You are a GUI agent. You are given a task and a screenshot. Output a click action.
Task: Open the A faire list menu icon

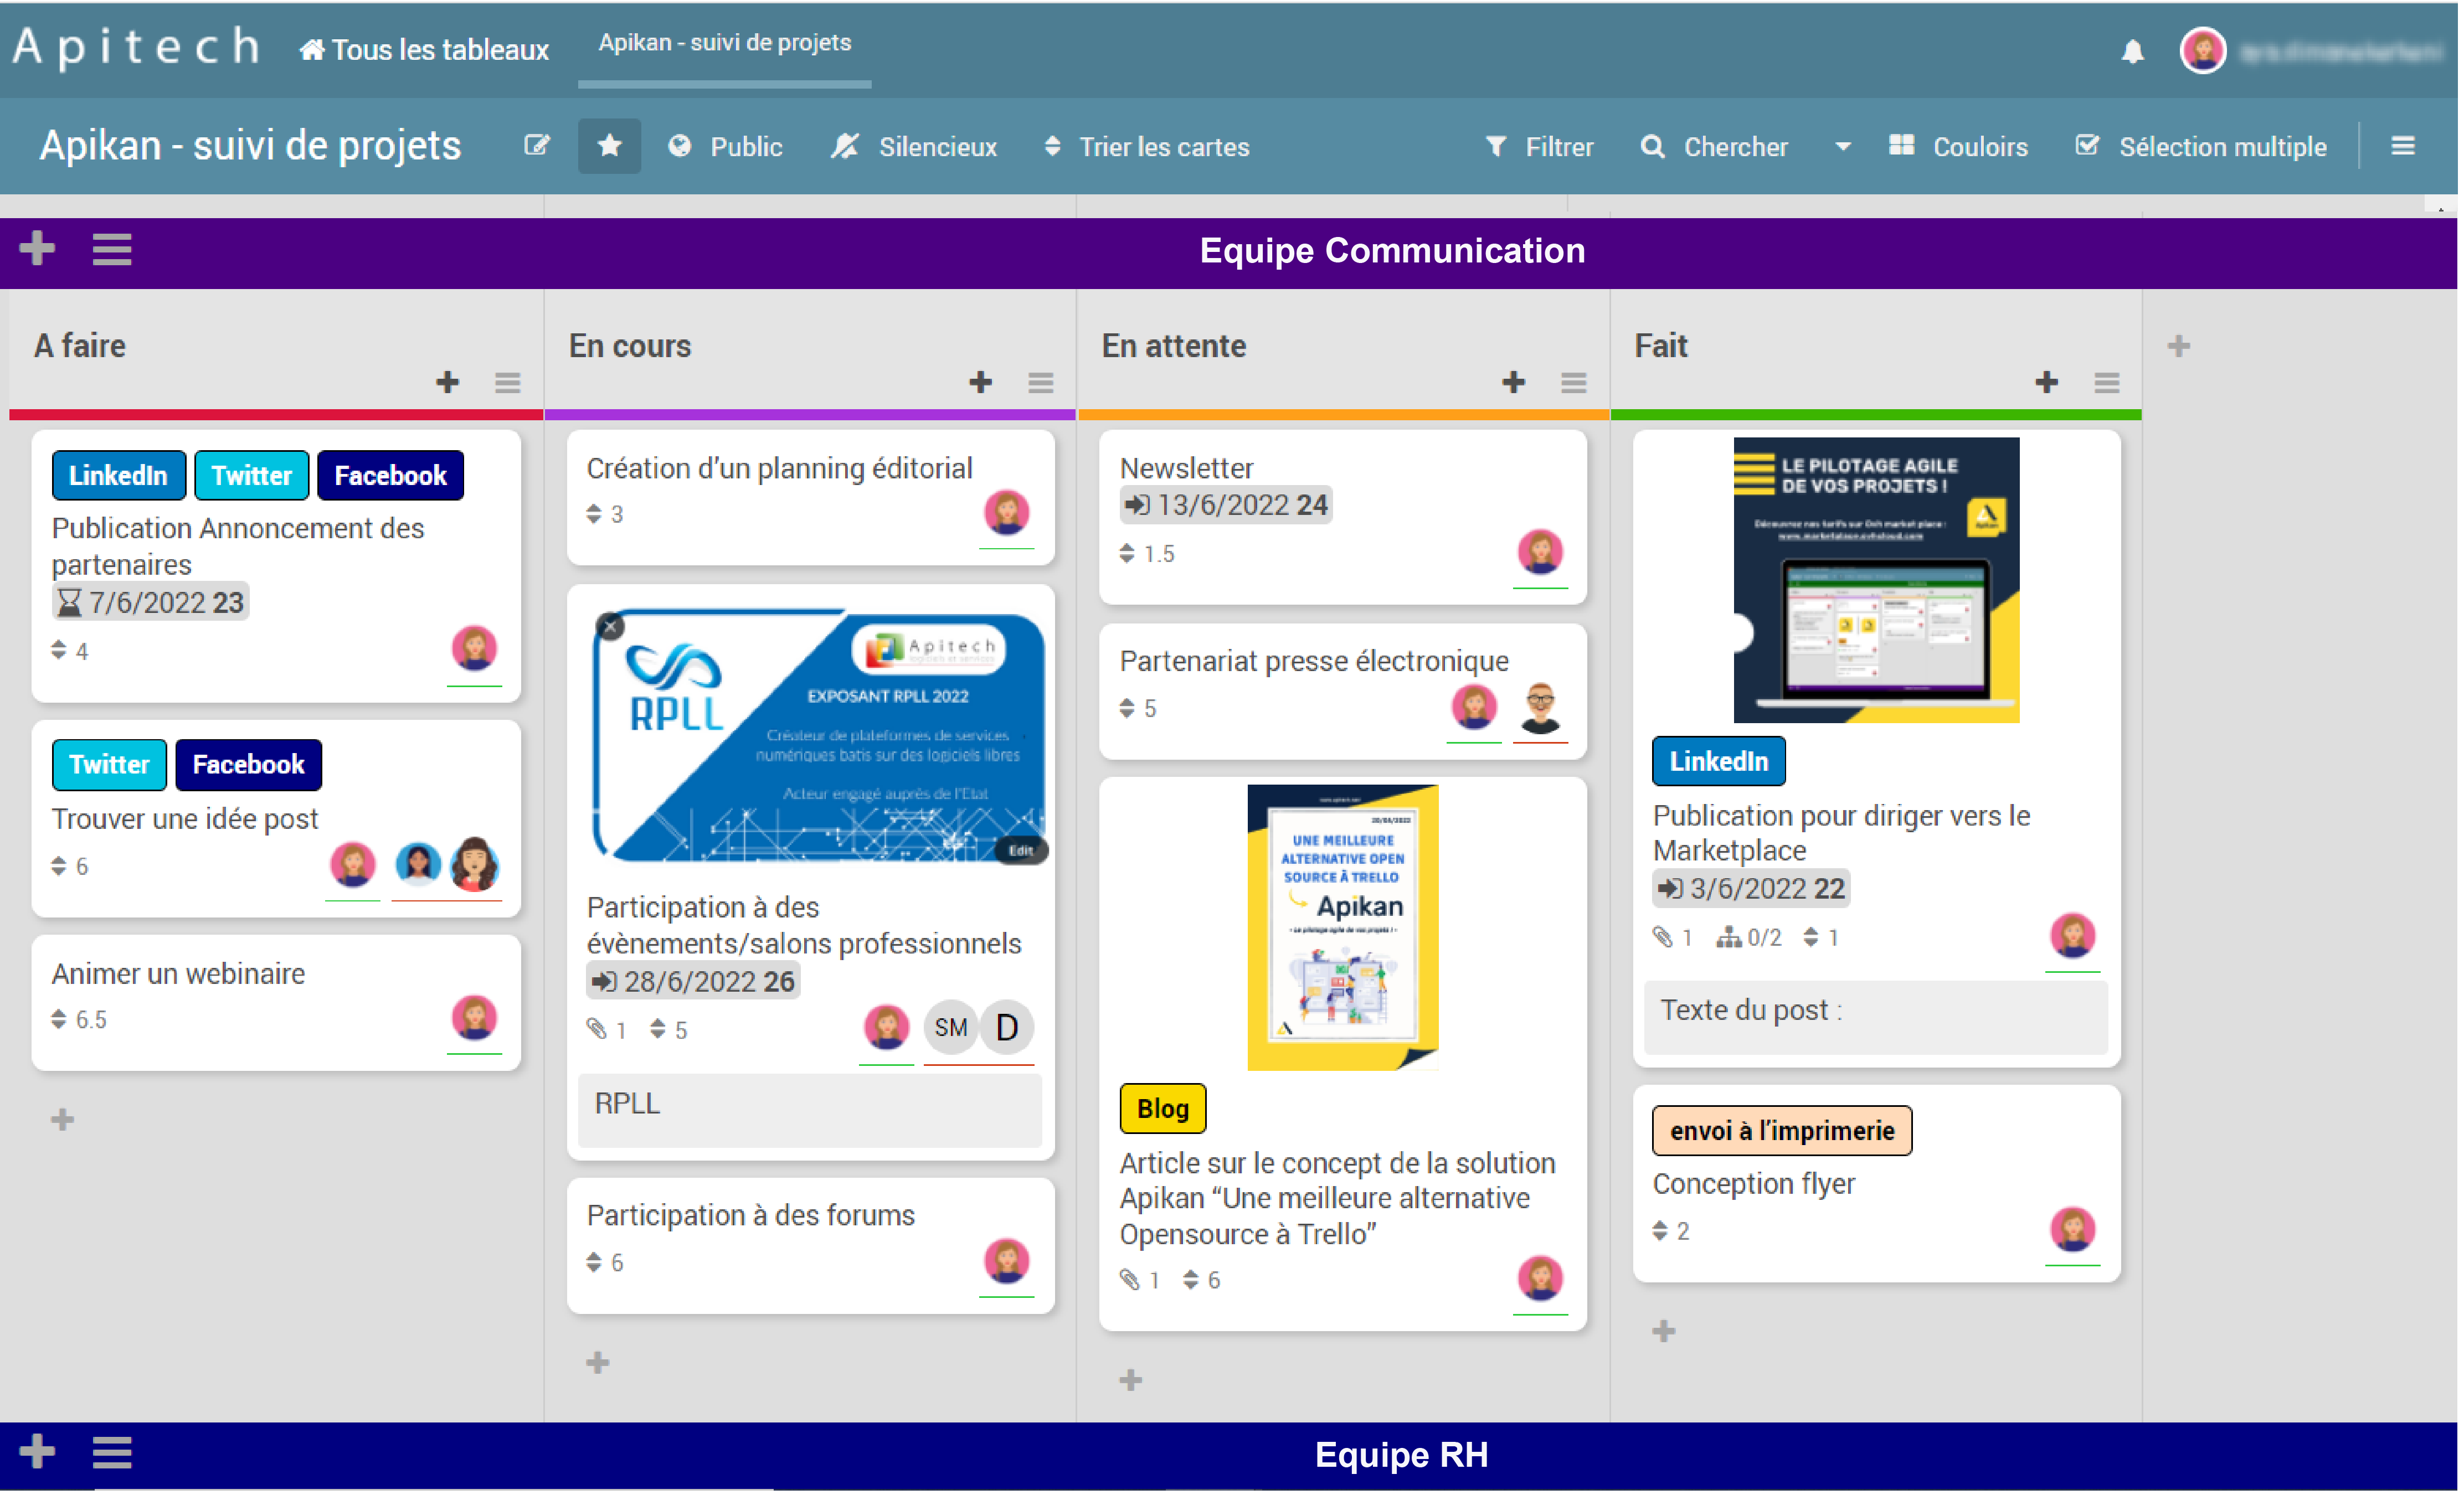[x=507, y=382]
